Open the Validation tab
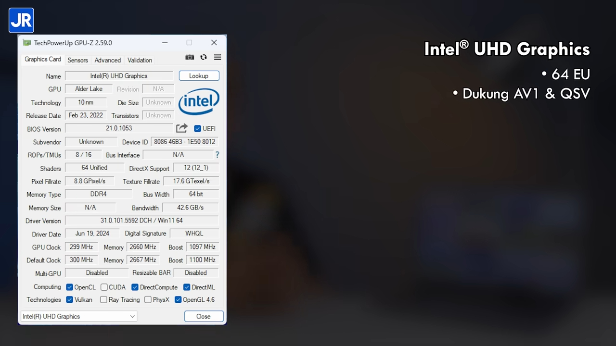 click(x=140, y=60)
